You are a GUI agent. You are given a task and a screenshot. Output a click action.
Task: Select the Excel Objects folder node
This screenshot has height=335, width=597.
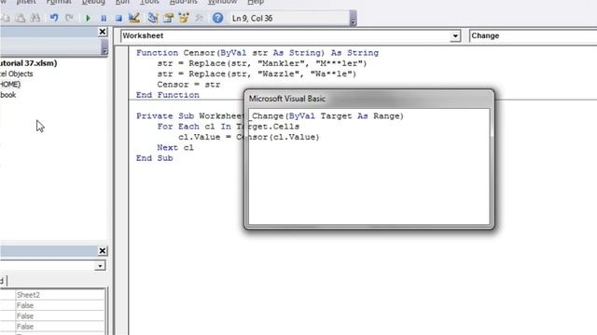(17, 74)
